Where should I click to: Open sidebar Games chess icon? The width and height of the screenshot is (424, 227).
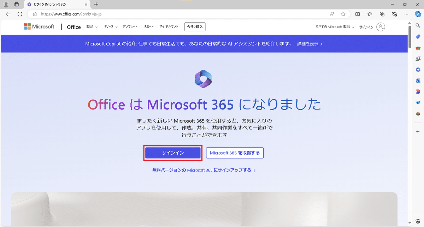418,59
